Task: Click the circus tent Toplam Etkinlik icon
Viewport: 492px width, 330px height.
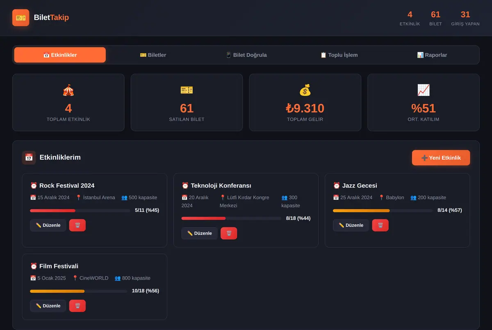Action: click(68, 90)
